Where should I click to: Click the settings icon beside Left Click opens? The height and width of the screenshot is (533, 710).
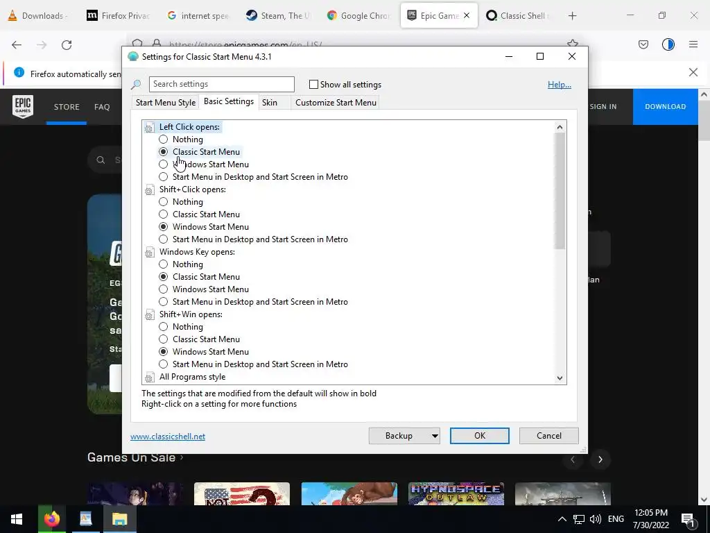tap(150, 128)
